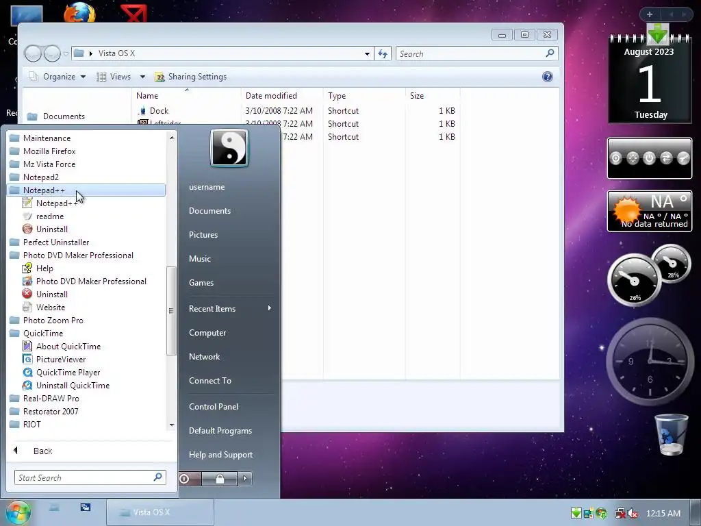Image resolution: width=701 pixels, height=526 pixels.
Task: Click Default Programs in Start menu
Action: 220,431
